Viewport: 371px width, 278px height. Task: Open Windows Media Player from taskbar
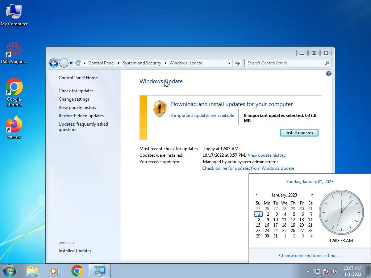(x=54, y=271)
